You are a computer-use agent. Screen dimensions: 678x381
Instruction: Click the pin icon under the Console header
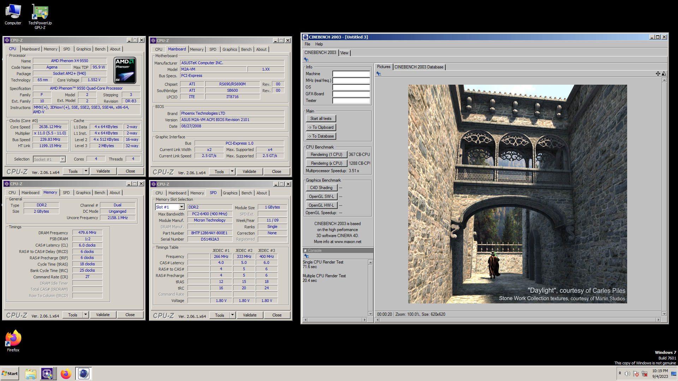point(307,256)
